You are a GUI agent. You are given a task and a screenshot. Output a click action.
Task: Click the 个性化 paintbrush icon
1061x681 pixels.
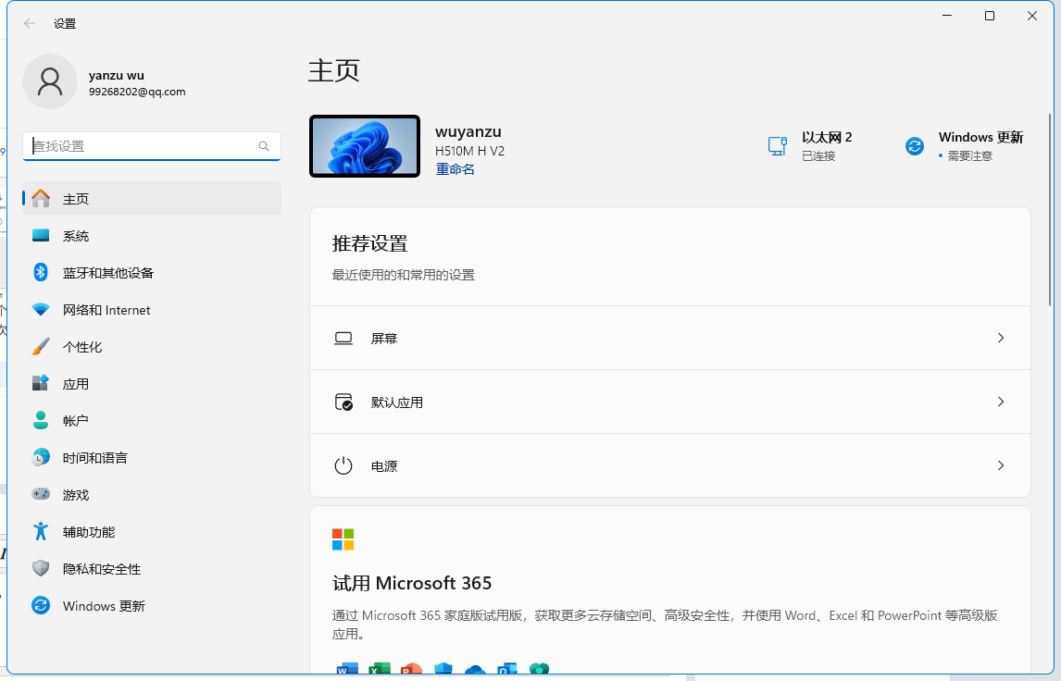[41, 346]
